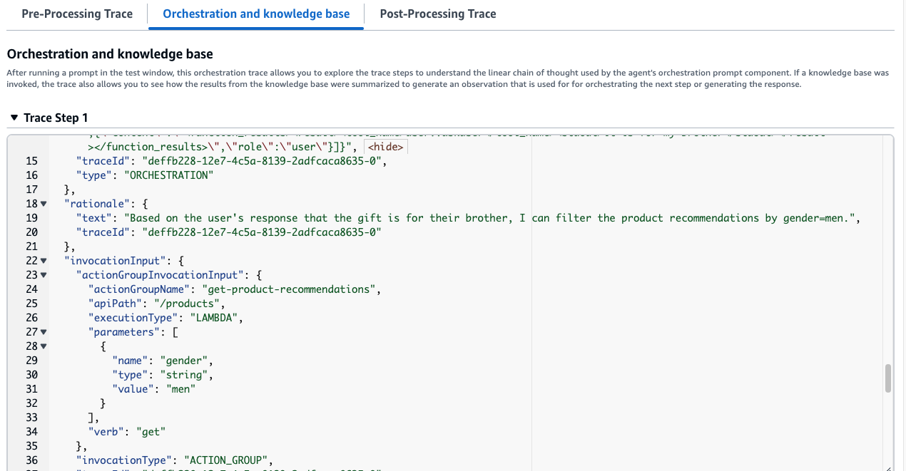This screenshot has height=471, width=906.
Task: Switch to the Pre-Processing Trace tab
Action: point(76,14)
